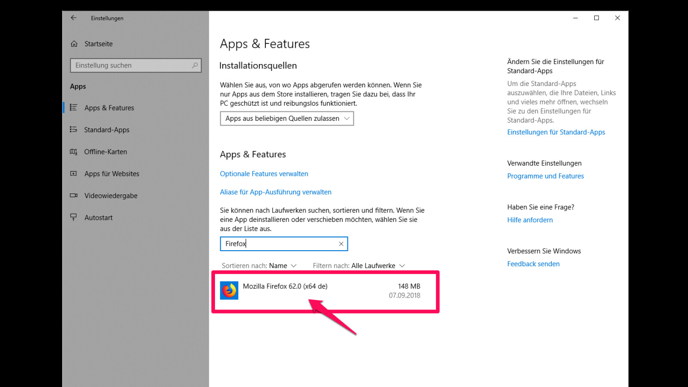Click the Videowiedergabe camera icon
The width and height of the screenshot is (688, 387).
pyautogui.click(x=74, y=196)
